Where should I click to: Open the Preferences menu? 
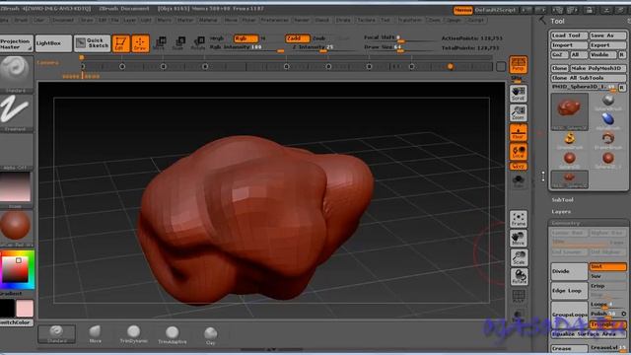tap(274, 20)
